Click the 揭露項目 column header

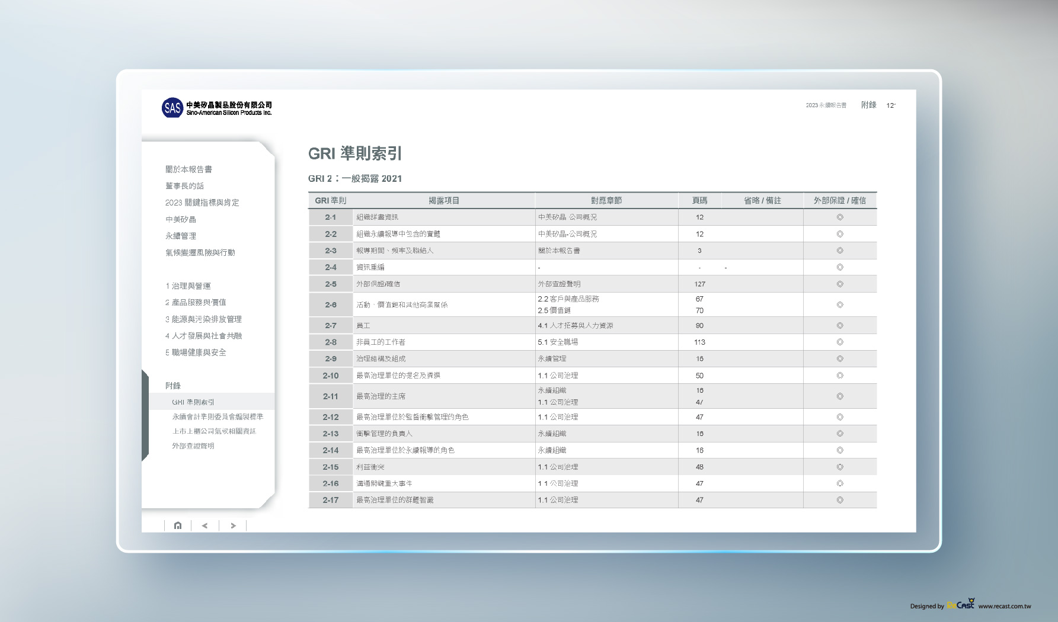444,201
